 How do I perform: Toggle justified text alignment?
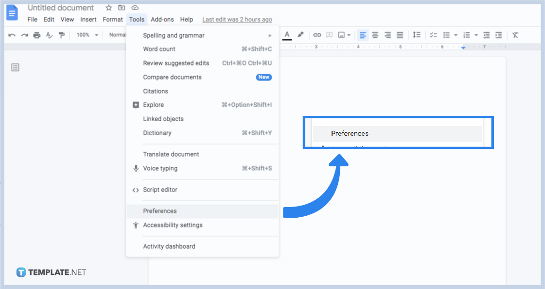point(400,35)
